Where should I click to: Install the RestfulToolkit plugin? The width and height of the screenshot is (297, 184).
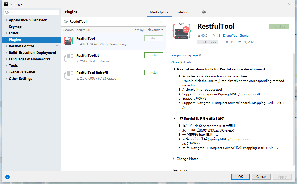154,55
